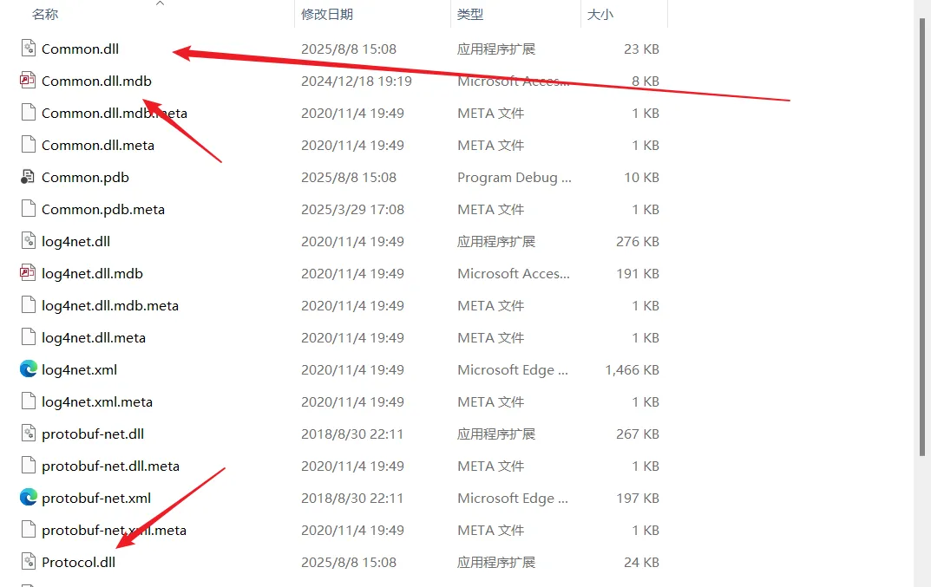Click the Common.pdb debug file icon

coord(29,177)
